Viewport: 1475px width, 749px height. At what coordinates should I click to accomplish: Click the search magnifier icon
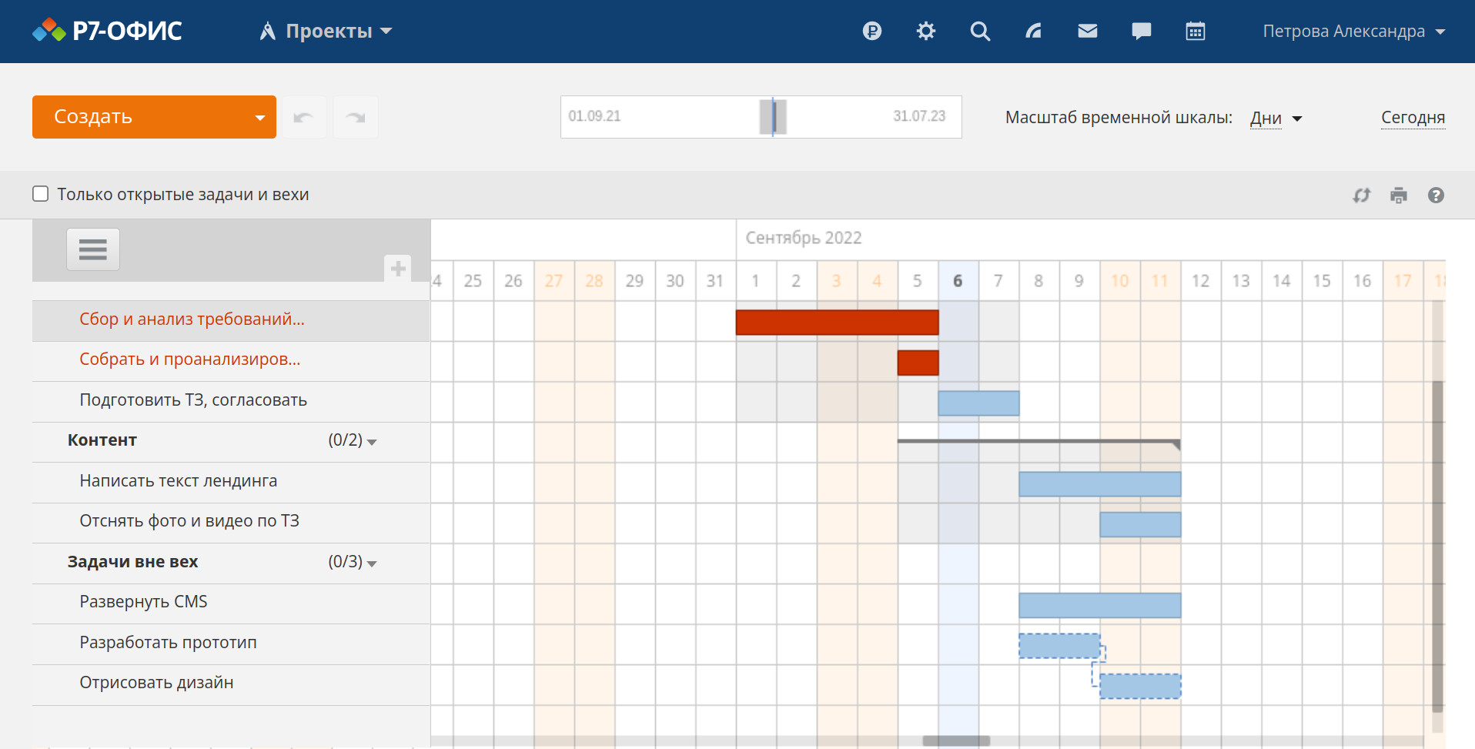pyautogui.click(x=980, y=31)
